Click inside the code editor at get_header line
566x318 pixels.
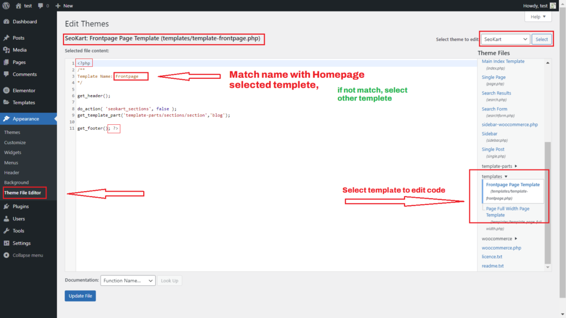point(93,96)
